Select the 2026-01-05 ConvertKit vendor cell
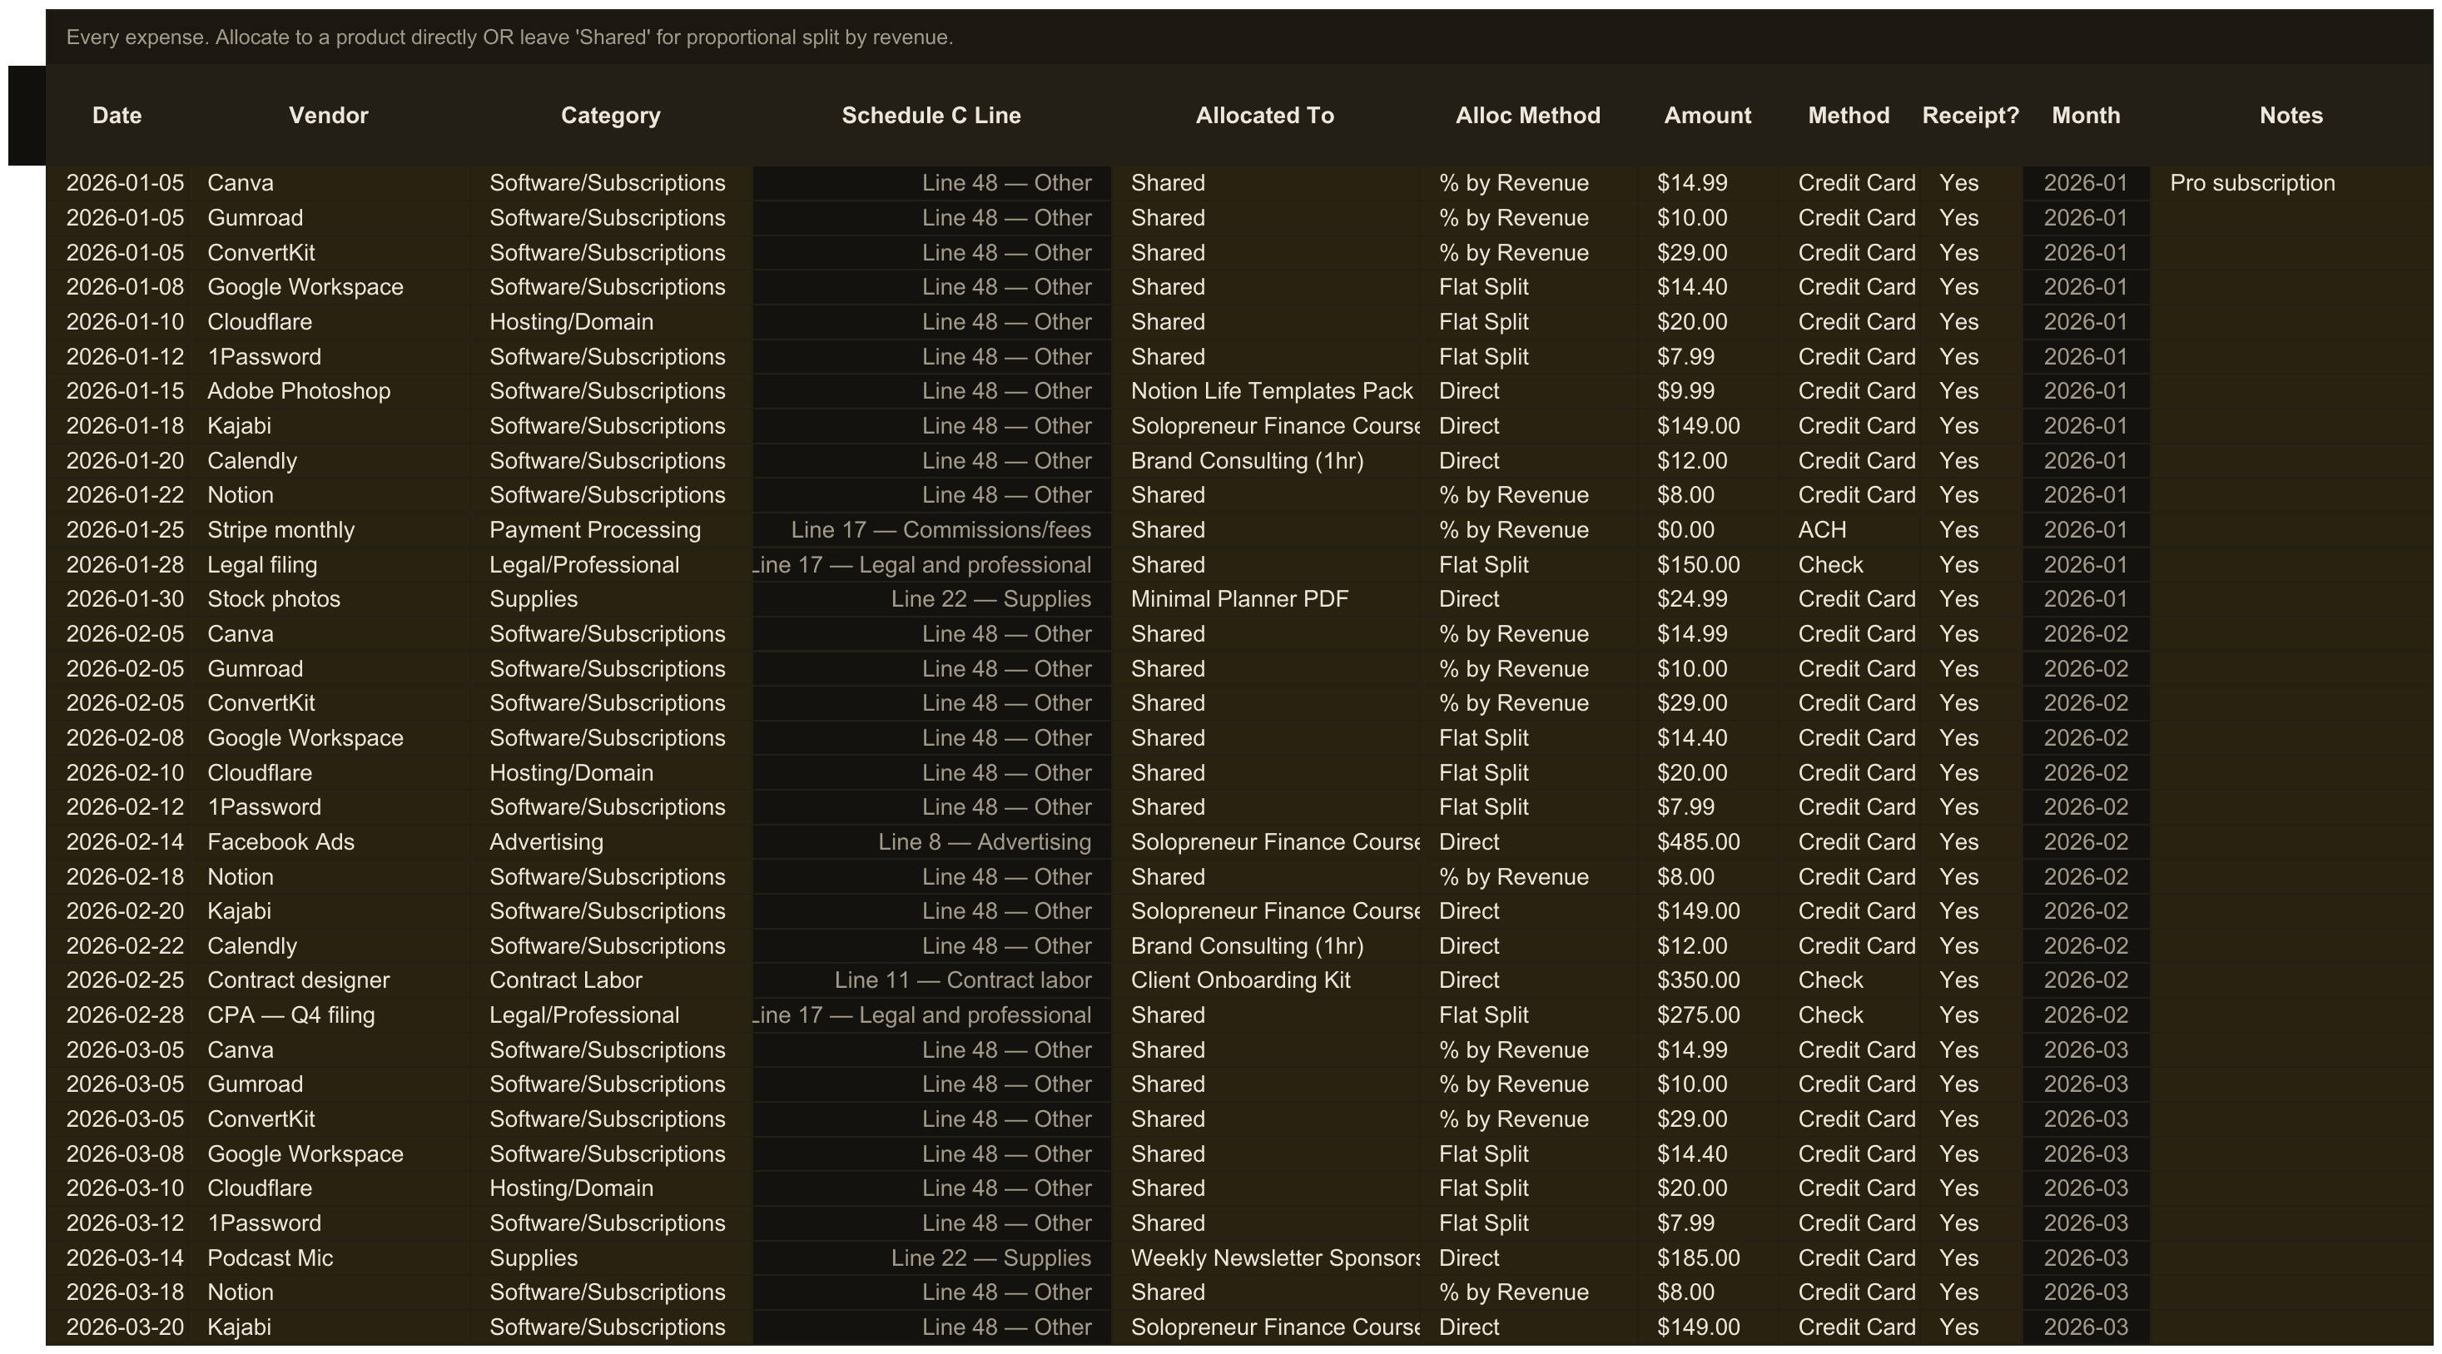 [x=329, y=253]
